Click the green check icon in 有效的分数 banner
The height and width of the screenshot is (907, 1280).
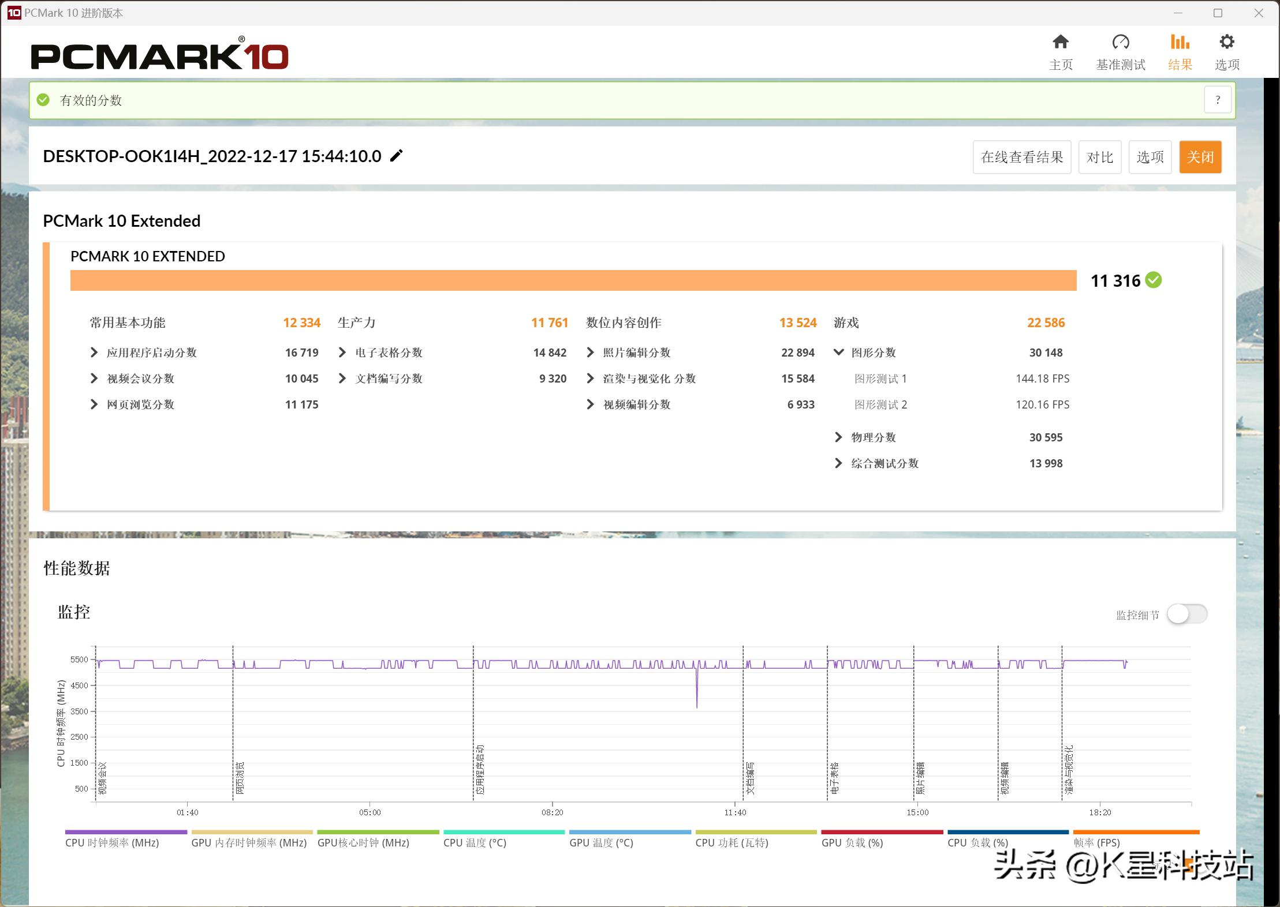[x=43, y=99]
